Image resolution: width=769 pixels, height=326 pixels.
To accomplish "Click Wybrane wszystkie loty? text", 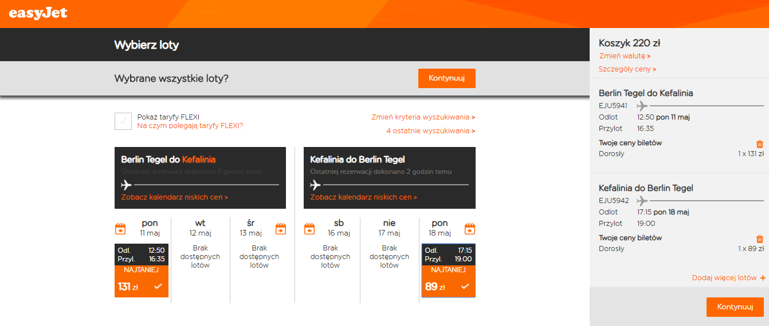I will (171, 78).
